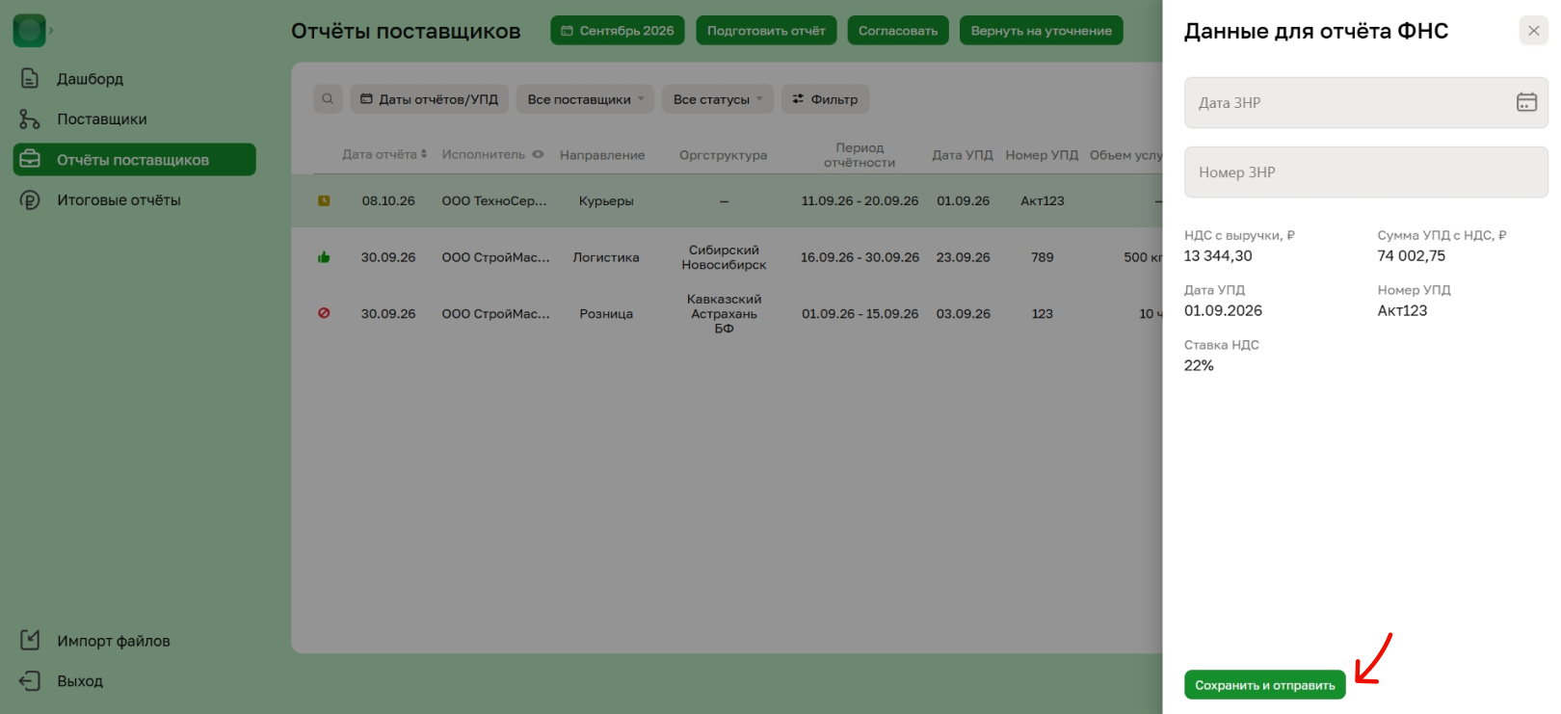The image size is (1561, 714).
Task: Click red forbidden status icon in Розница row
Action: click(x=324, y=313)
